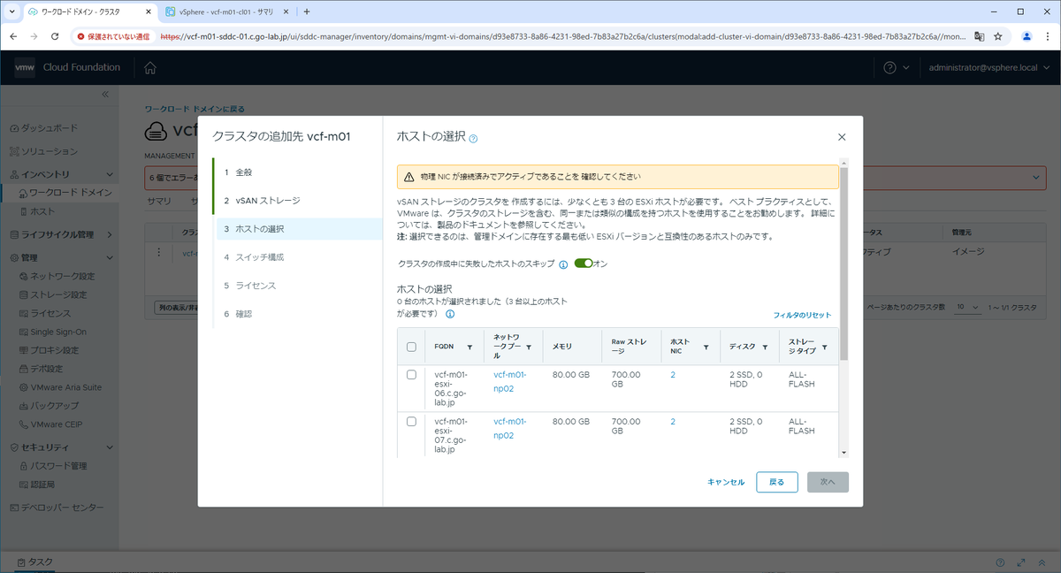The width and height of the screenshot is (1061, 573).
Task: Reload the page in Chrome
Action: point(55,36)
